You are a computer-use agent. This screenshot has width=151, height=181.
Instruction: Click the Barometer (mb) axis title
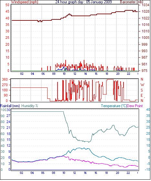[132, 2]
